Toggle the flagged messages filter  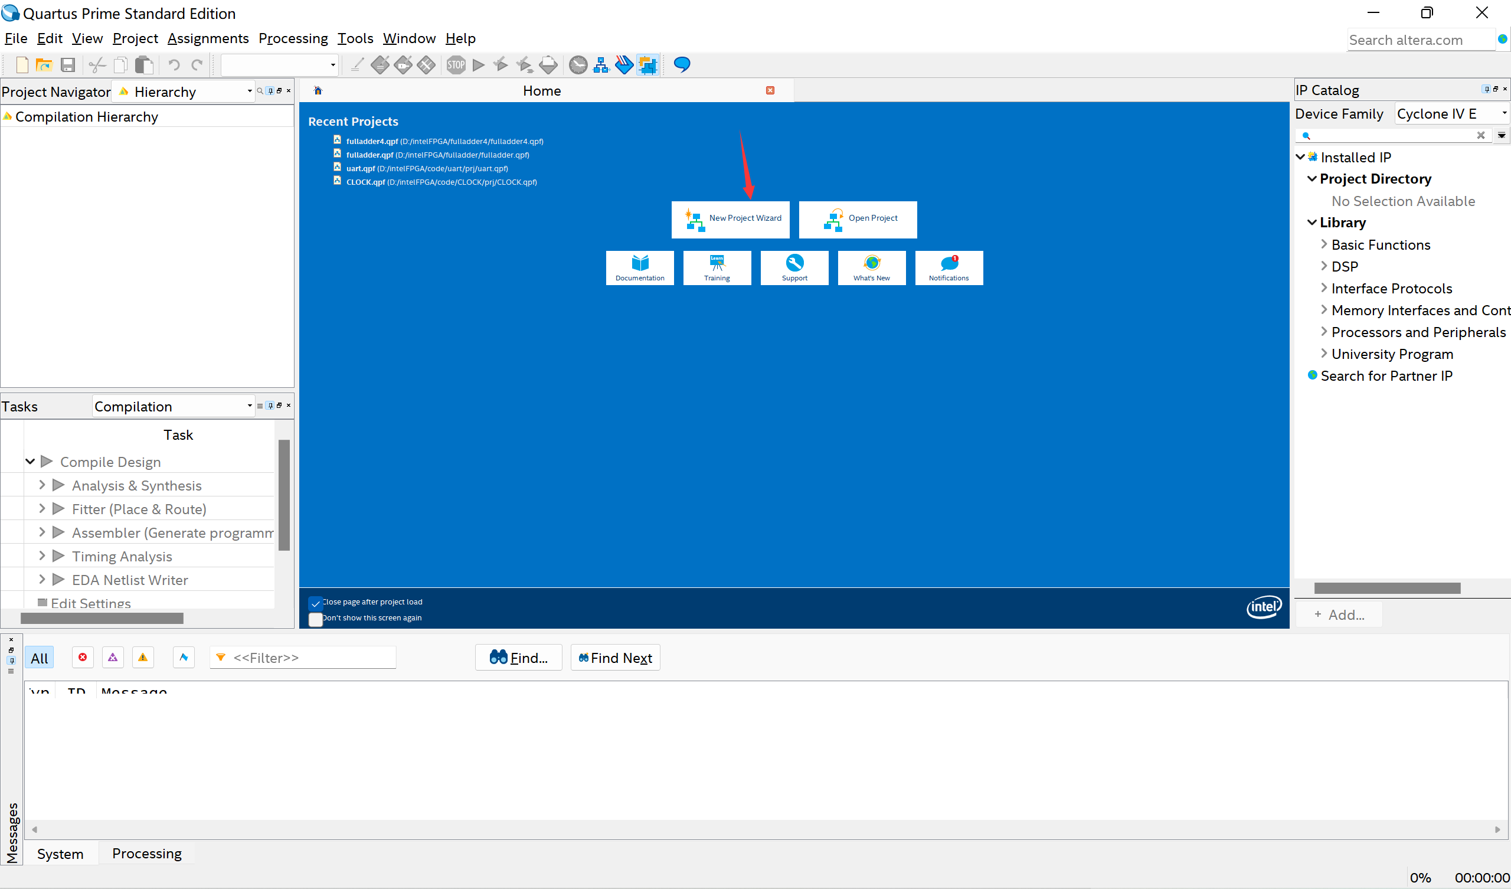(184, 658)
